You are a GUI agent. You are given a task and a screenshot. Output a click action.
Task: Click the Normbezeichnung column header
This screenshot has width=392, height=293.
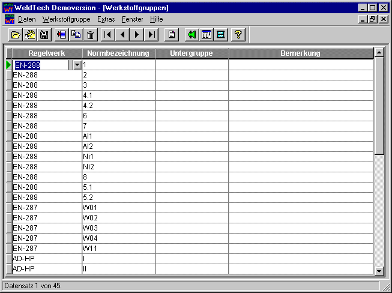pyautogui.click(x=118, y=53)
